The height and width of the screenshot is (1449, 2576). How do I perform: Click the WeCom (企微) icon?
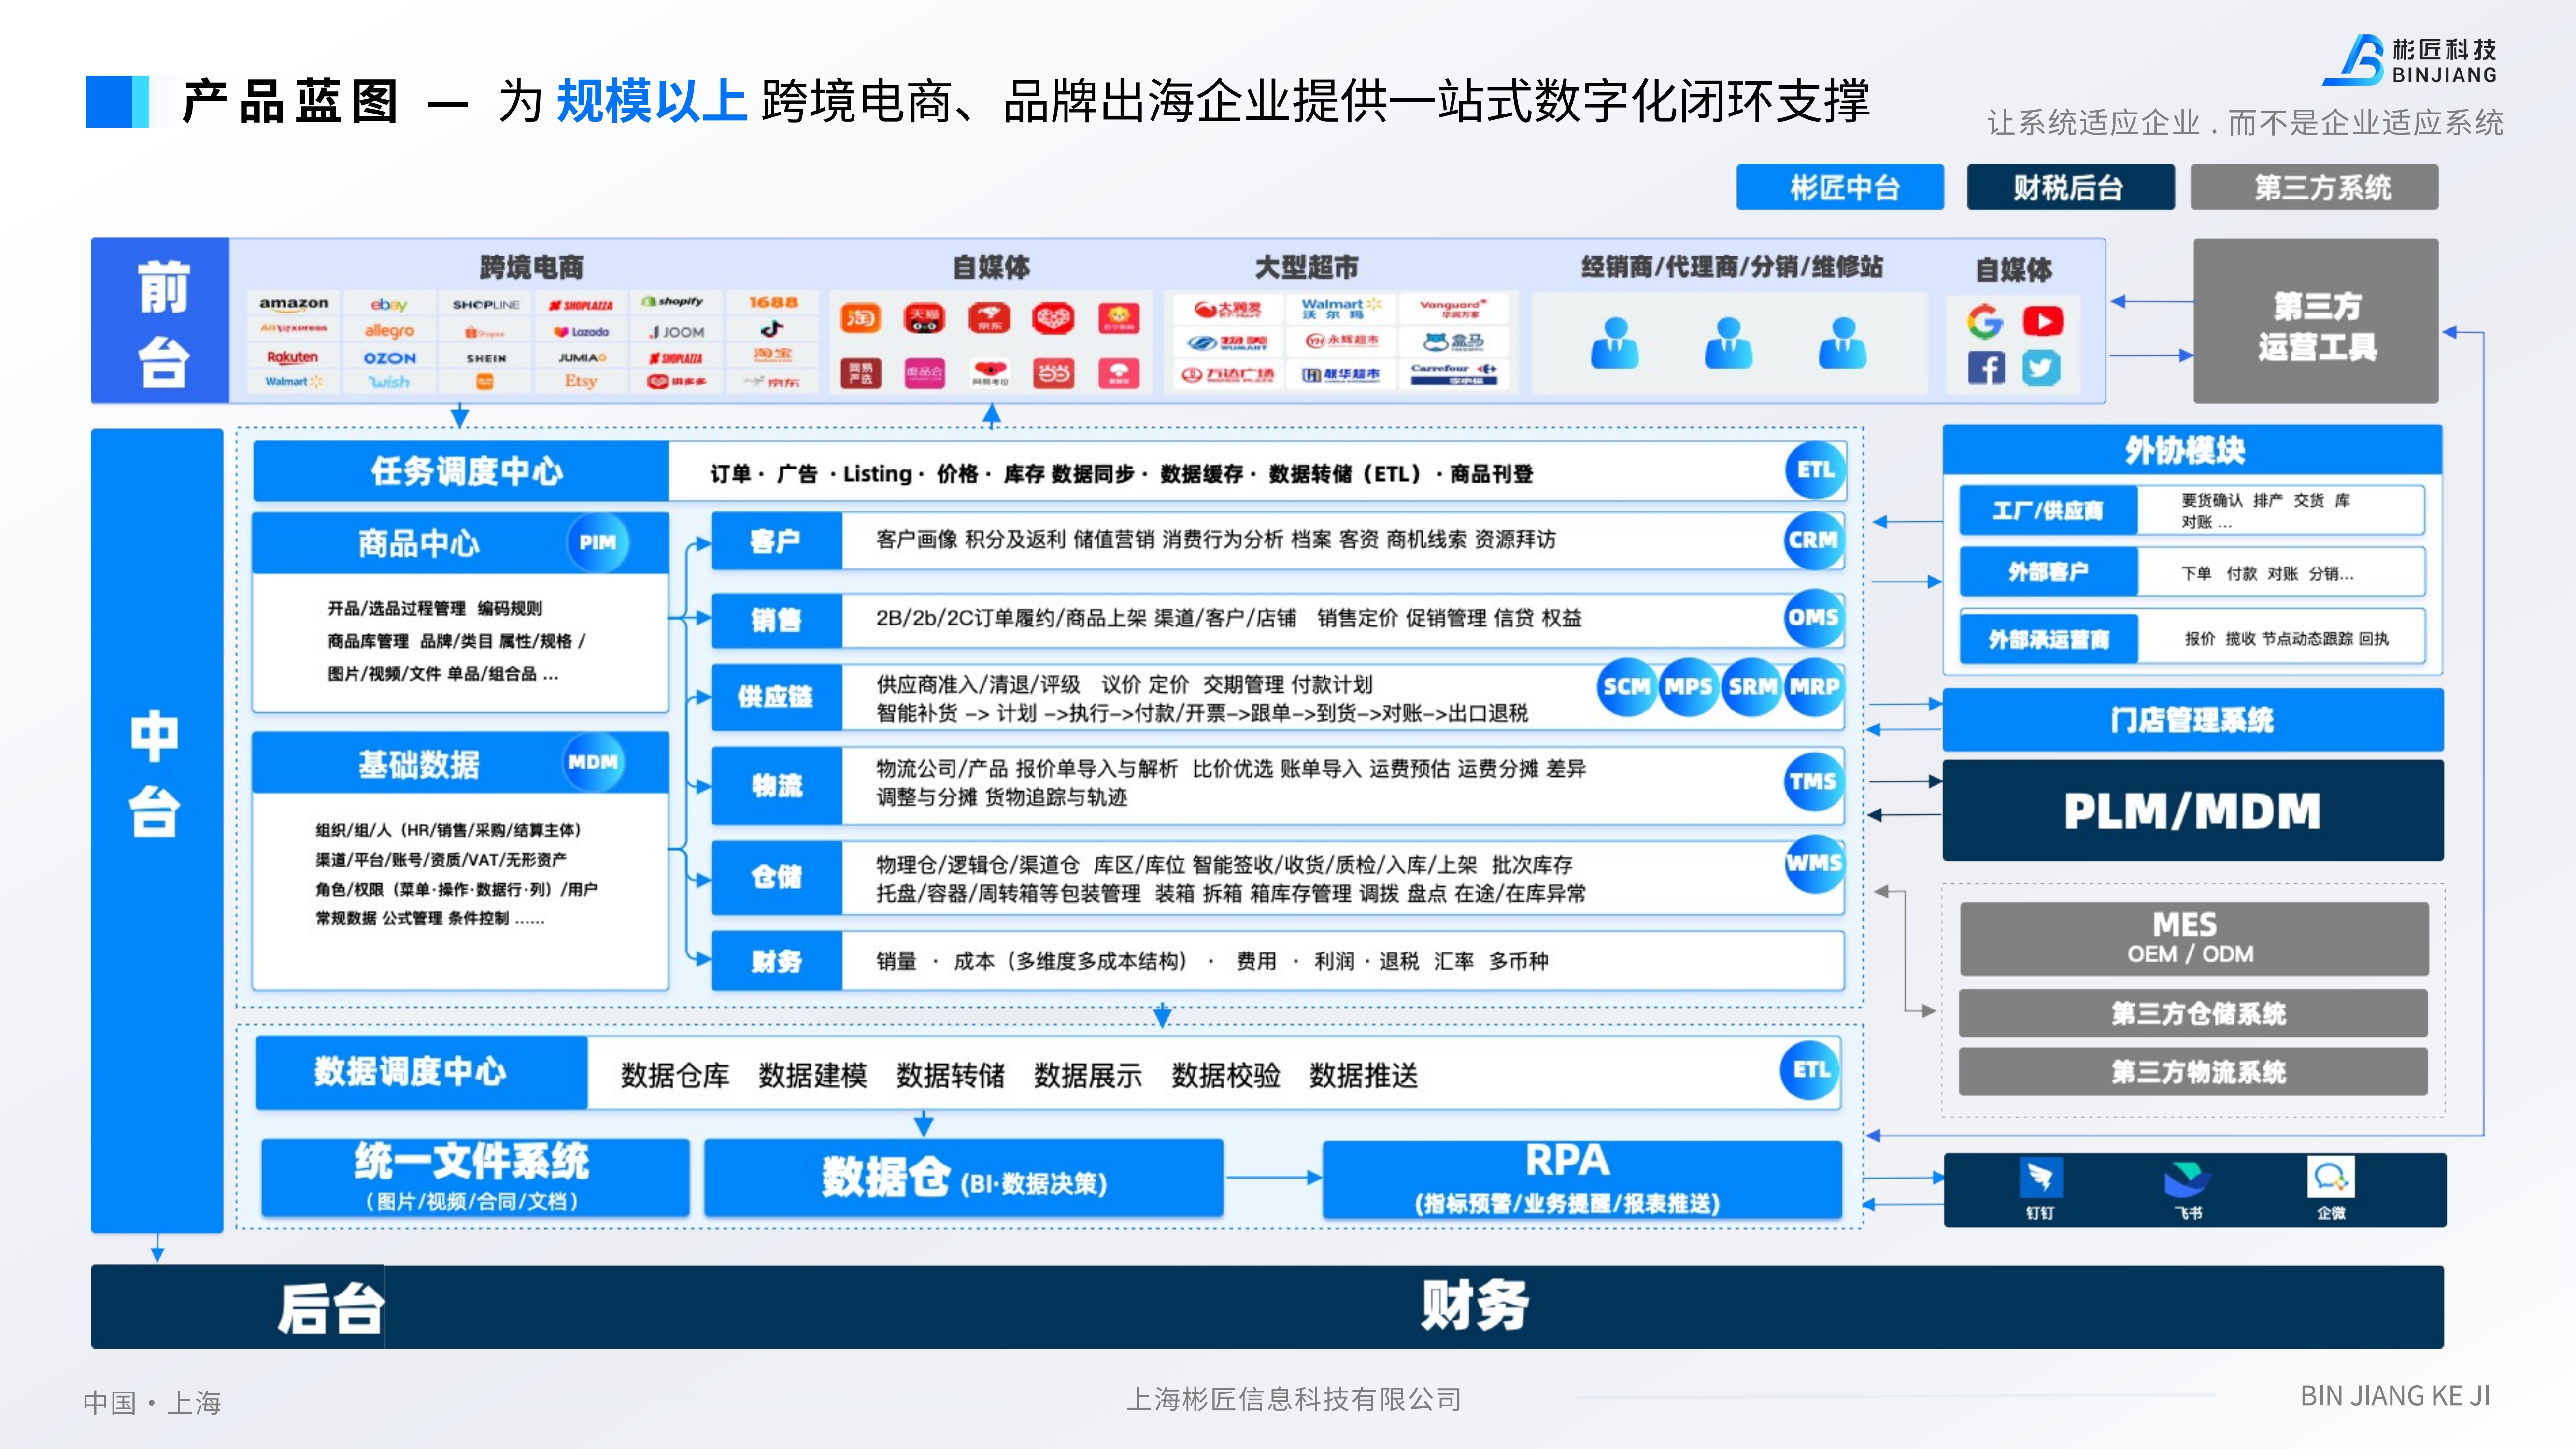2330,1178
